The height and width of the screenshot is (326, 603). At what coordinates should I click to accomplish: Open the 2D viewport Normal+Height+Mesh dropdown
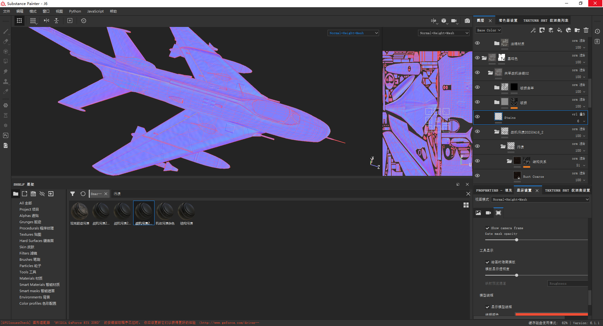click(x=444, y=33)
